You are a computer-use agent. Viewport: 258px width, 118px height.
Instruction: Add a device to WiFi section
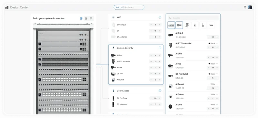[160, 17]
